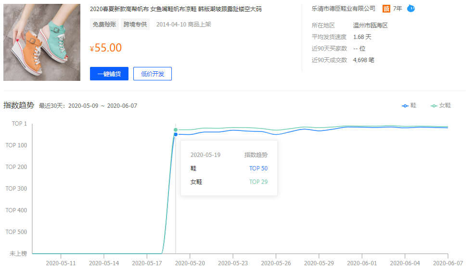The height and width of the screenshot is (272, 474).
Task: Click the 跨境专供 tag
Action: coord(135,24)
